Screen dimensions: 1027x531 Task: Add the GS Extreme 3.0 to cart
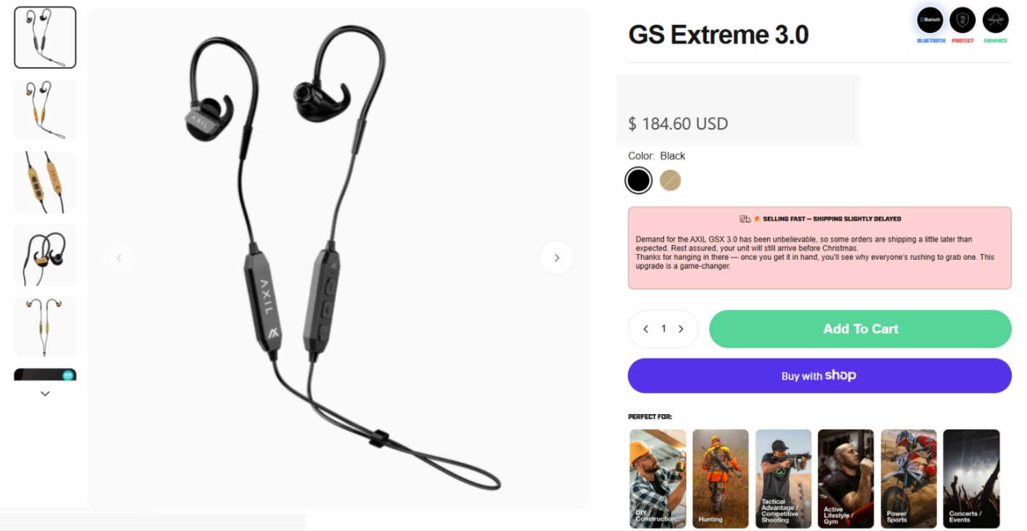(x=860, y=329)
